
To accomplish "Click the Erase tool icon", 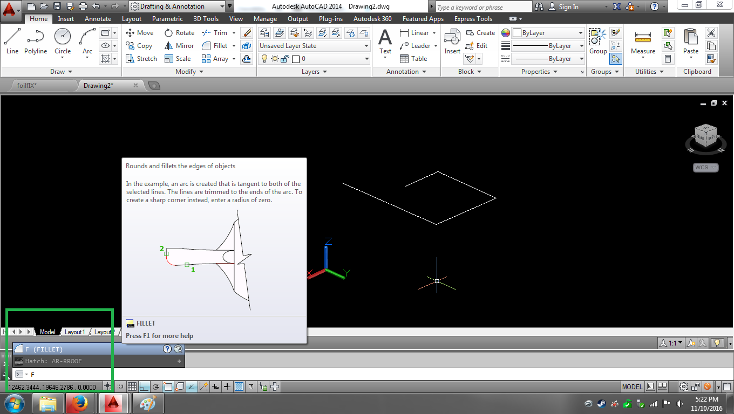I will point(247,33).
